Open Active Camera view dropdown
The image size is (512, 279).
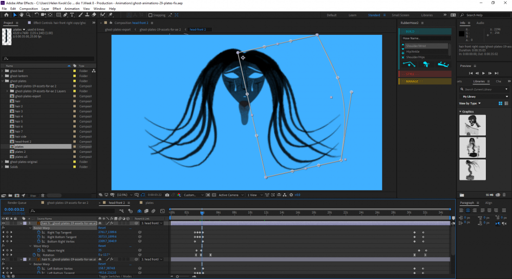[231, 195]
